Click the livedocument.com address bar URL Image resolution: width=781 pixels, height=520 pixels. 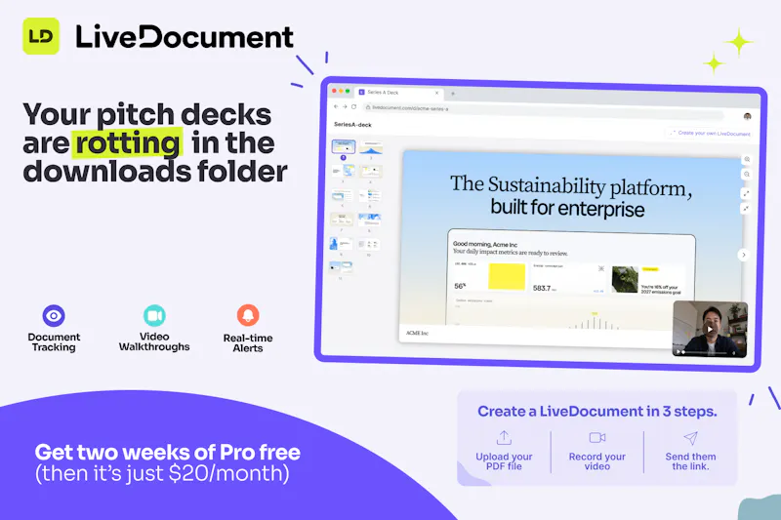click(410, 108)
